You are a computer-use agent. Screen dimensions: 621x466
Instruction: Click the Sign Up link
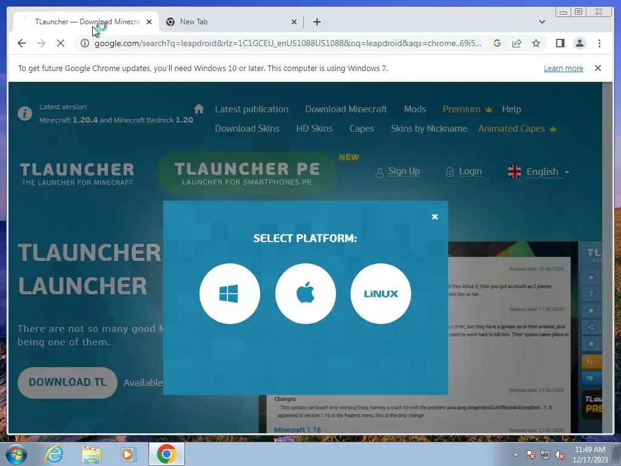tap(398, 172)
